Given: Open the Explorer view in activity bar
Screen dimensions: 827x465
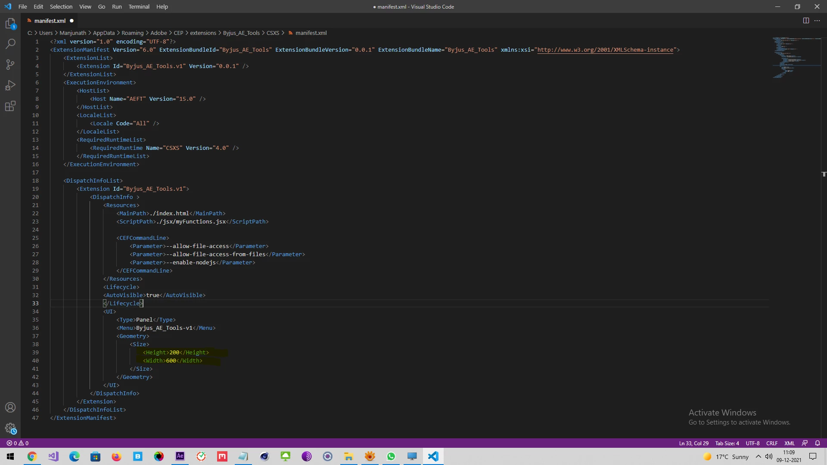Looking at the screenshot, I should [x=10, y=24].
